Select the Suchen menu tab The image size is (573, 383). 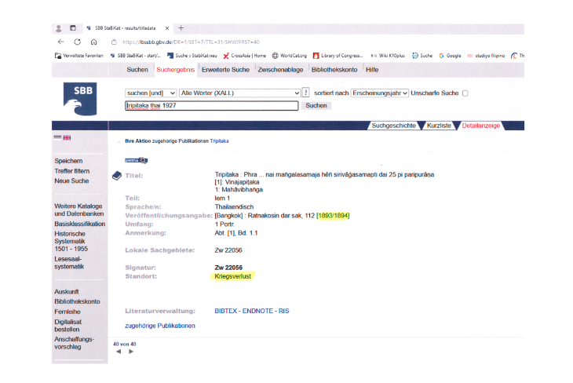(x=137, y=70)
